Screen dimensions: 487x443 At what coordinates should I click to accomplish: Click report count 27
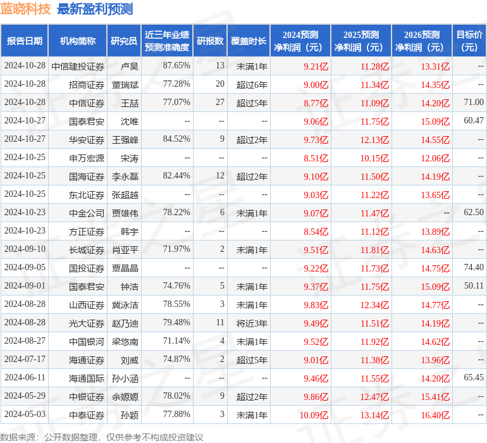click(x=220, y=103)
